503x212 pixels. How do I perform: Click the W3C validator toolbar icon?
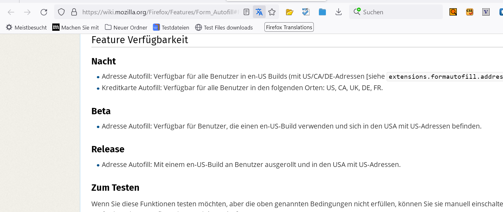(306, 12)
